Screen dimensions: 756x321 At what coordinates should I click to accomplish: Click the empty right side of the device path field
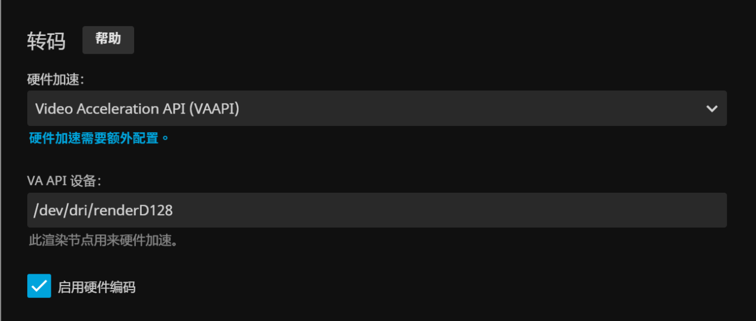point(532,210)
